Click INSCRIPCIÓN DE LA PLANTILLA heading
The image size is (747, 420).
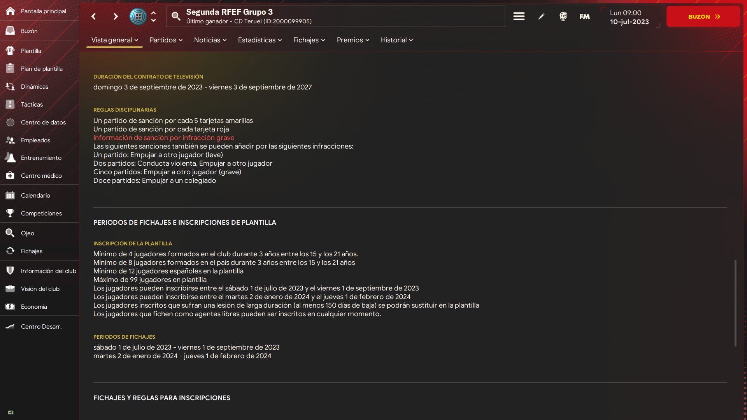click(x=133, y=243)
